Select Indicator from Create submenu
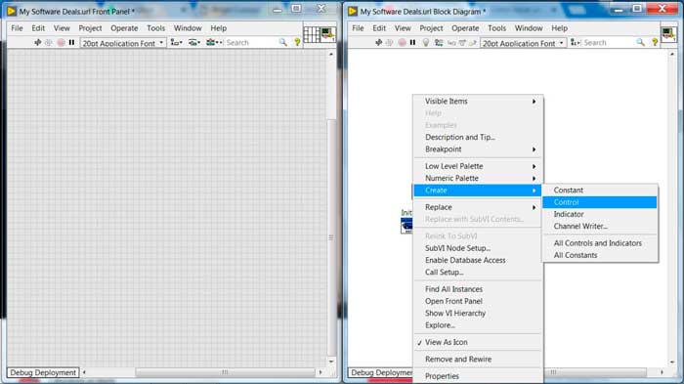The image size is (684, 384). 600,214
